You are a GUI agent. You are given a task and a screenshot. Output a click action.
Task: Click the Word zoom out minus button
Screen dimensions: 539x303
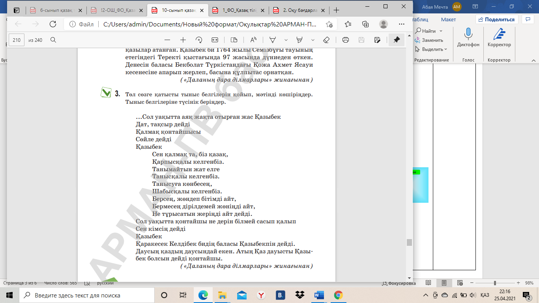coord(471,283)
